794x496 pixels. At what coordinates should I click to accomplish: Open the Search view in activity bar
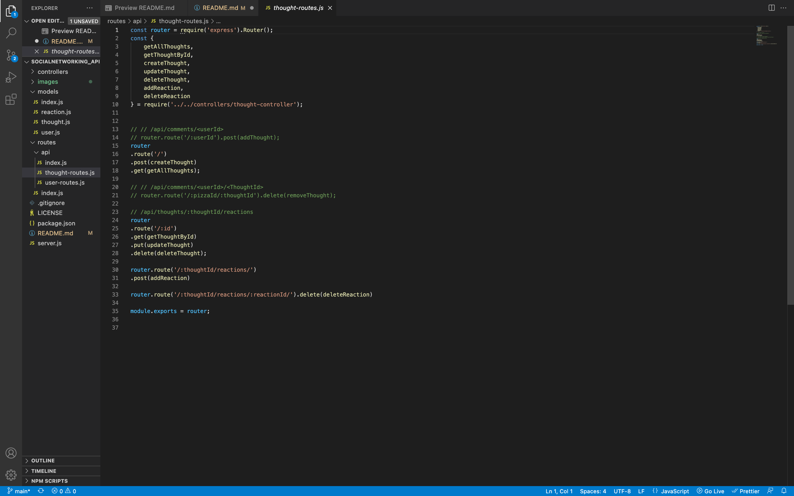tap(11, 33)
